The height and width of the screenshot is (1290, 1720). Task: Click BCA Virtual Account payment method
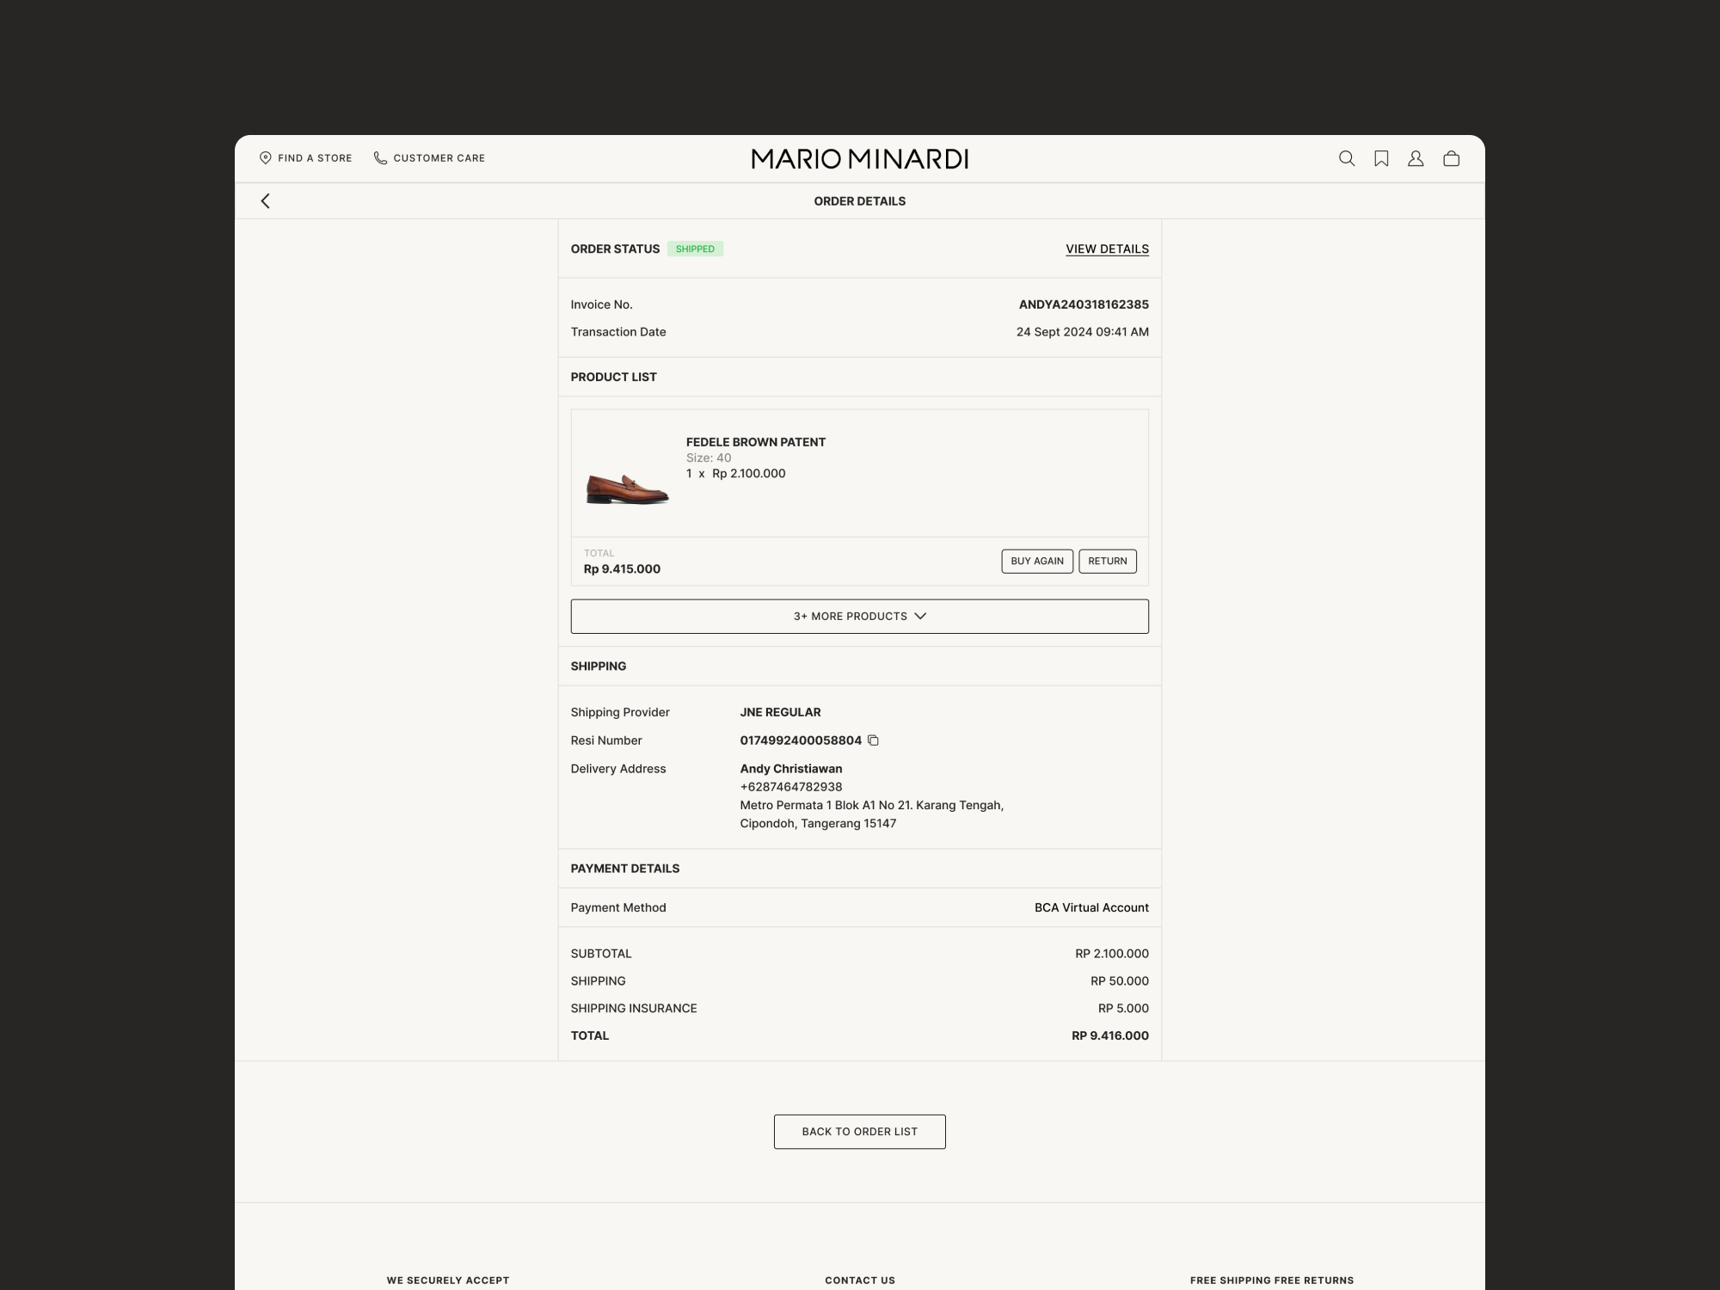pos(1091,908)
